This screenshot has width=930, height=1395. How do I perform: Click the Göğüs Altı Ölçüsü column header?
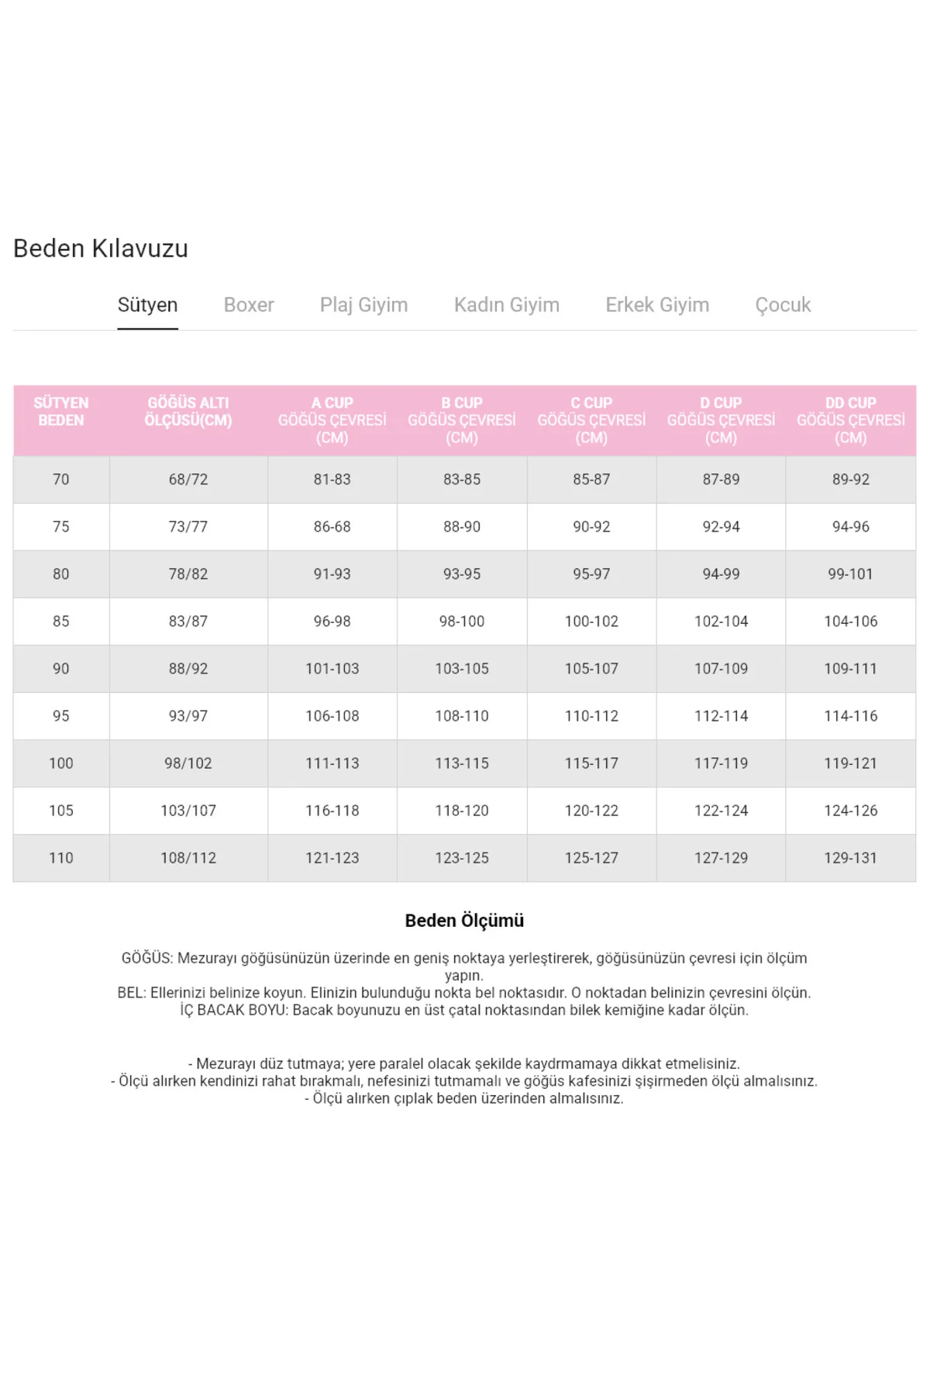click(188, 412)
